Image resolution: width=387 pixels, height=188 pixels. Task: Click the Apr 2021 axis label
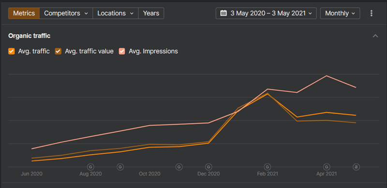click(327, 174)
